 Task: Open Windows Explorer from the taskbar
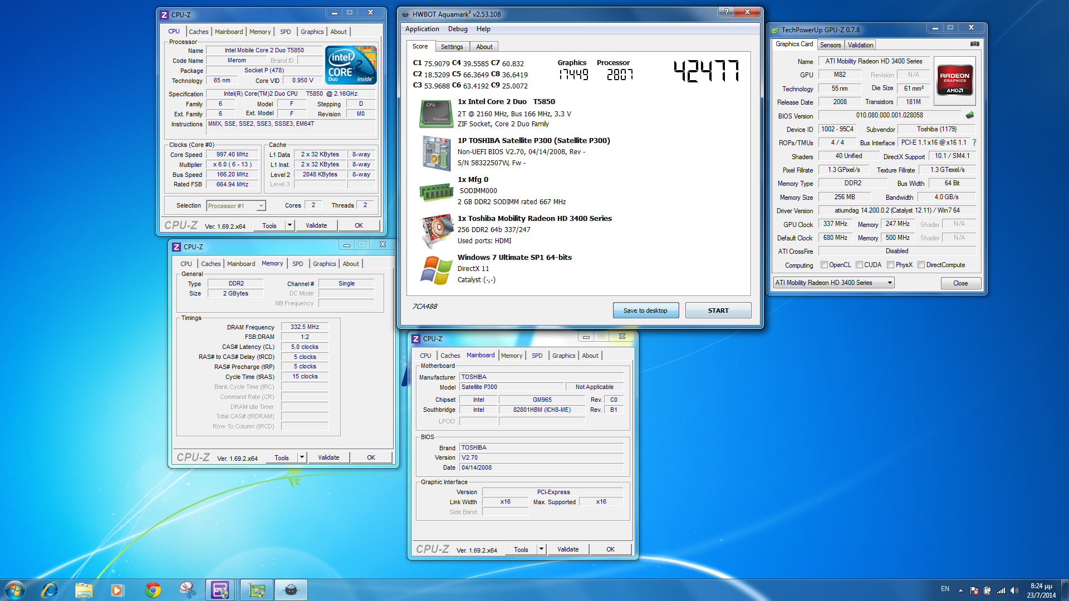click(84, 590)
